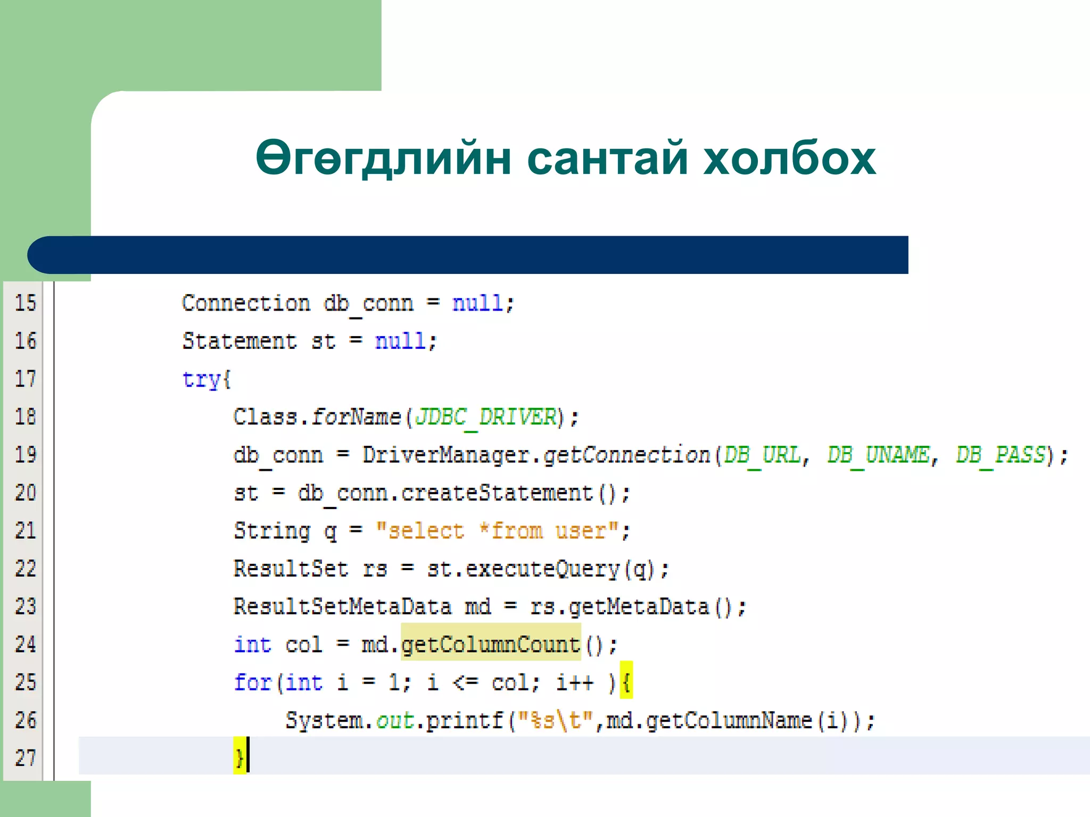Click the "Statement st = null;" code line
Screen dimensions: 1090x817
click(x=310, y=341)
